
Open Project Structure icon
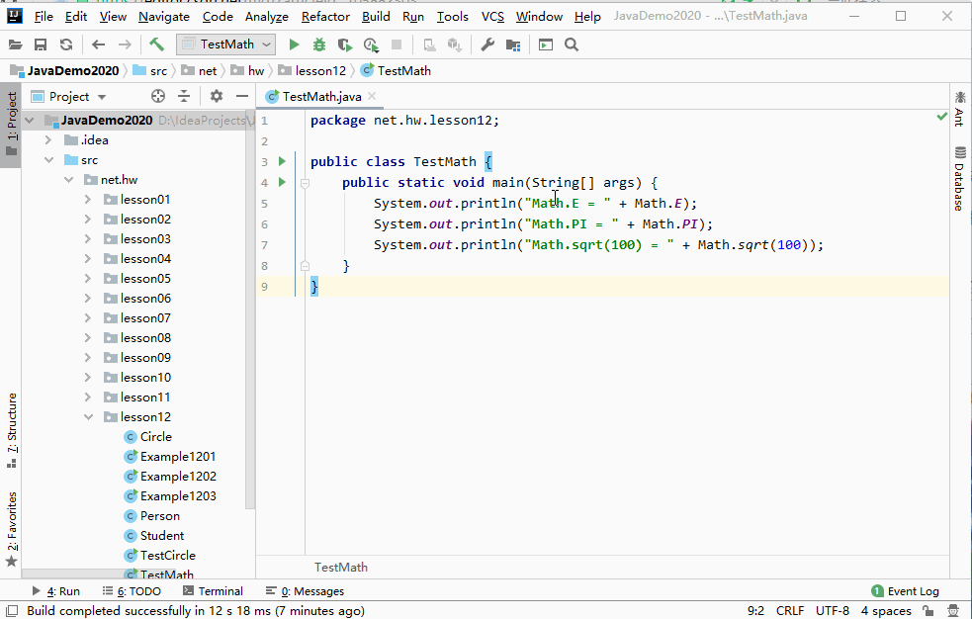point(512,44)
